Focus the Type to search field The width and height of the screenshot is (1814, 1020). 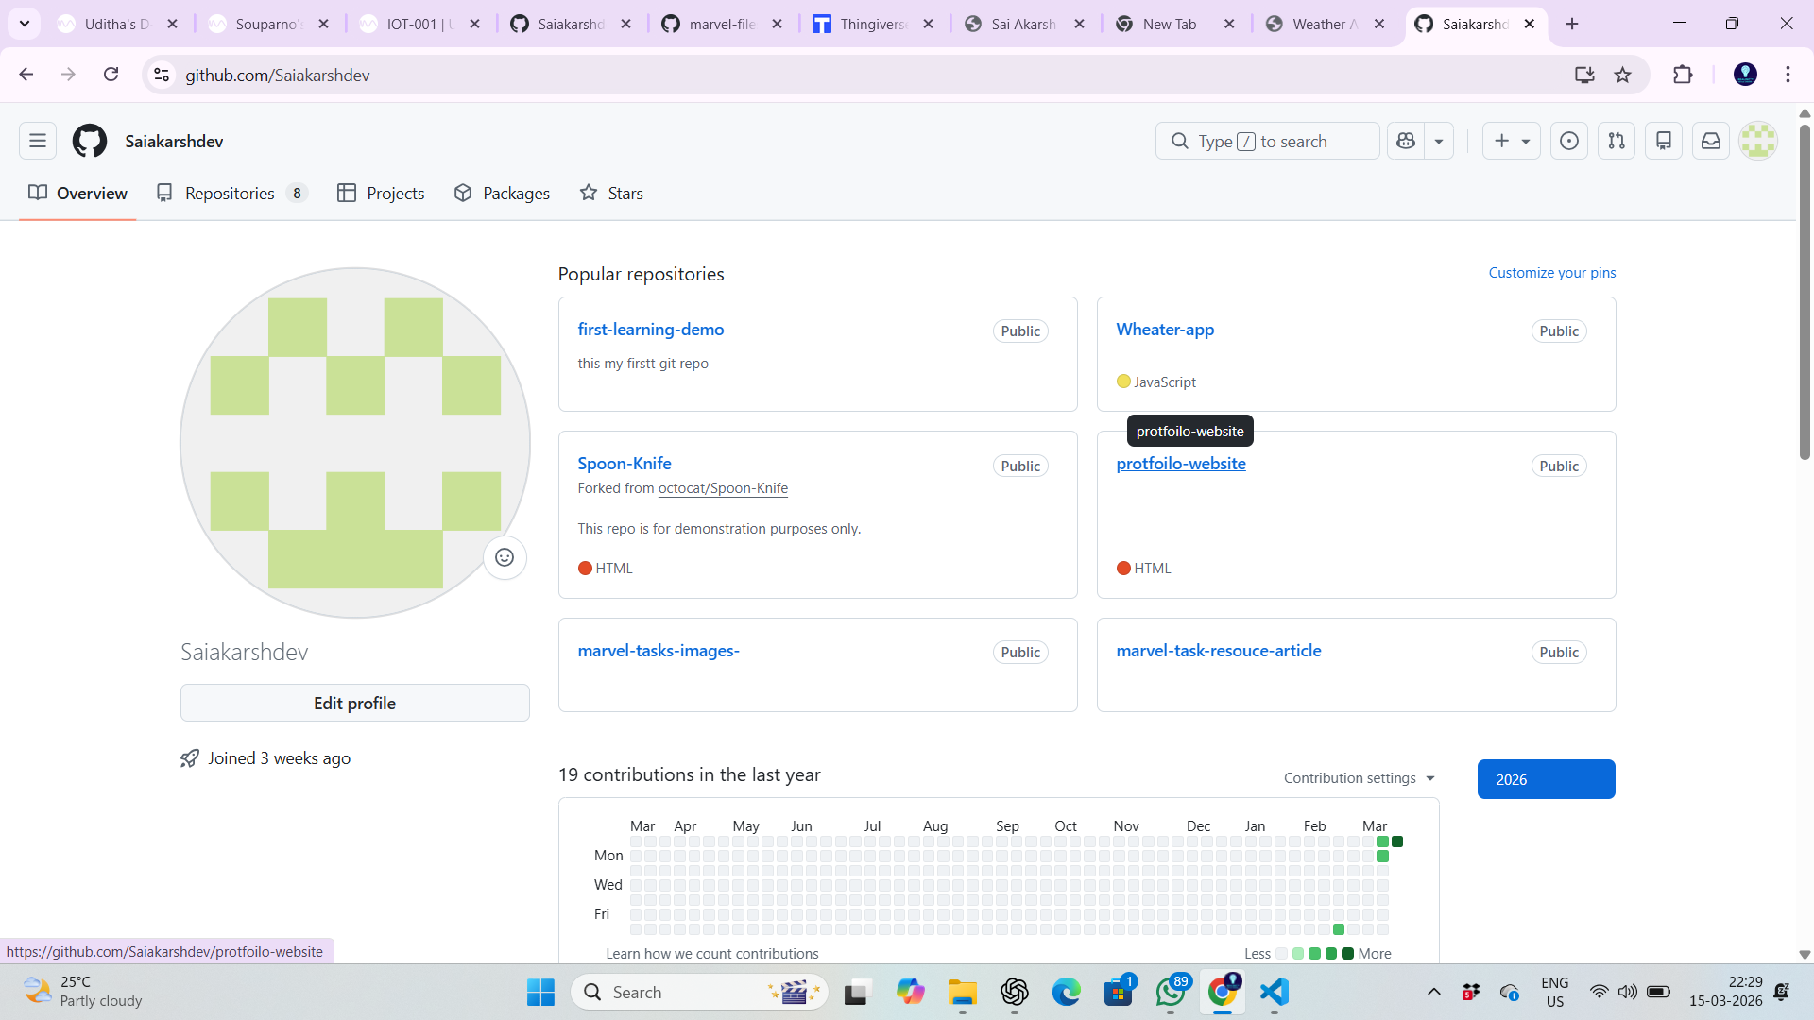[1266, 141]
